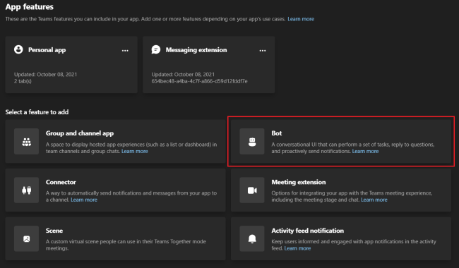
Task: Click the Personal app person icon
Action: click(18, 49)
